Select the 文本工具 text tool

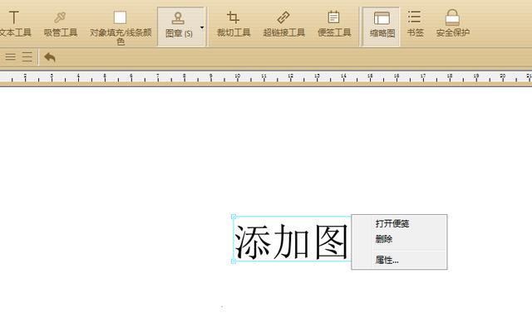click(x=15, y=24)
